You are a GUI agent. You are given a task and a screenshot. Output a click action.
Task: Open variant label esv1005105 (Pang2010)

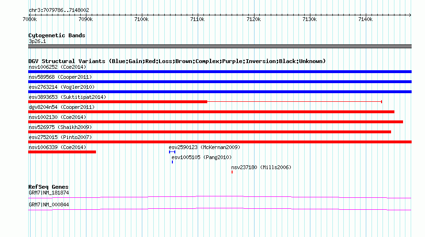202,157
